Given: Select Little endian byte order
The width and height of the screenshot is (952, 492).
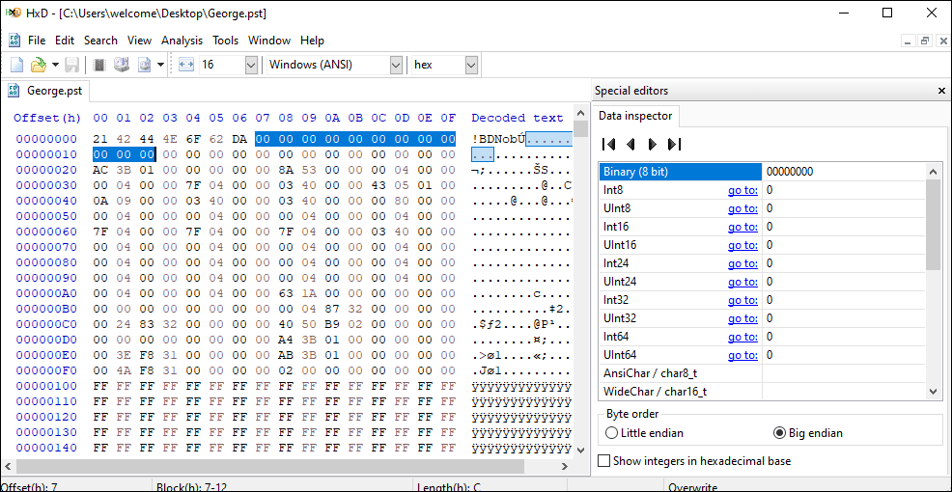Looking at the screenshot, I should click(644, 433).
